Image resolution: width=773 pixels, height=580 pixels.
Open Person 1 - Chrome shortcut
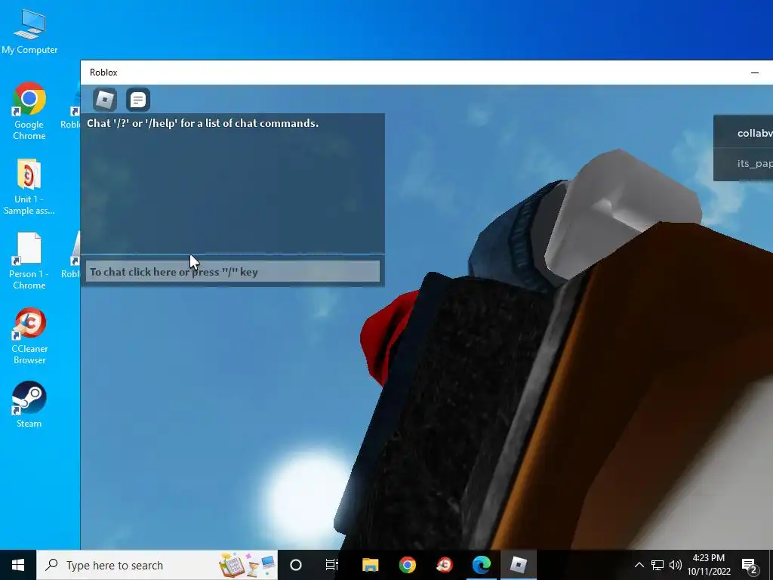pos(29,261)
